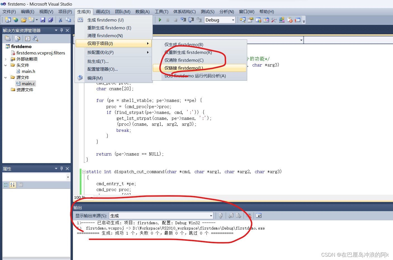Click the New Project toolbar icon
Image resolution: width=393 pixels, height=260 pixels.
coord(8,20)
